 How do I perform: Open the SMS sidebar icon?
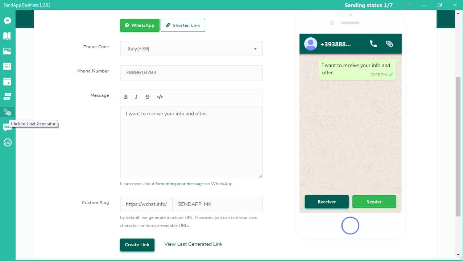click(7, 127)
